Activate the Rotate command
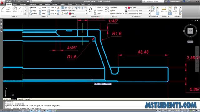 click(42, 7)
